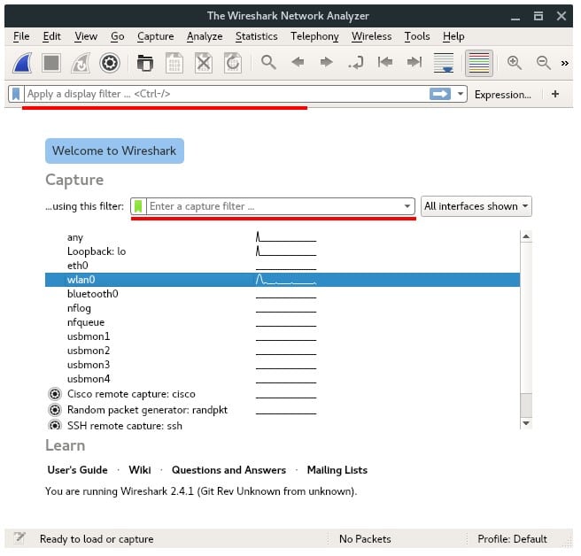Open the Mailing Lists link
The height and width of the screenshot is (556, 581).
(337, 470)
